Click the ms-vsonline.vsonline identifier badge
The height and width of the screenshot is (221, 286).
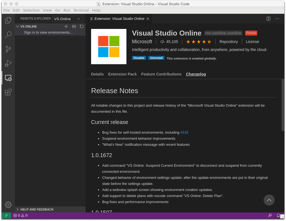(223, 33)
